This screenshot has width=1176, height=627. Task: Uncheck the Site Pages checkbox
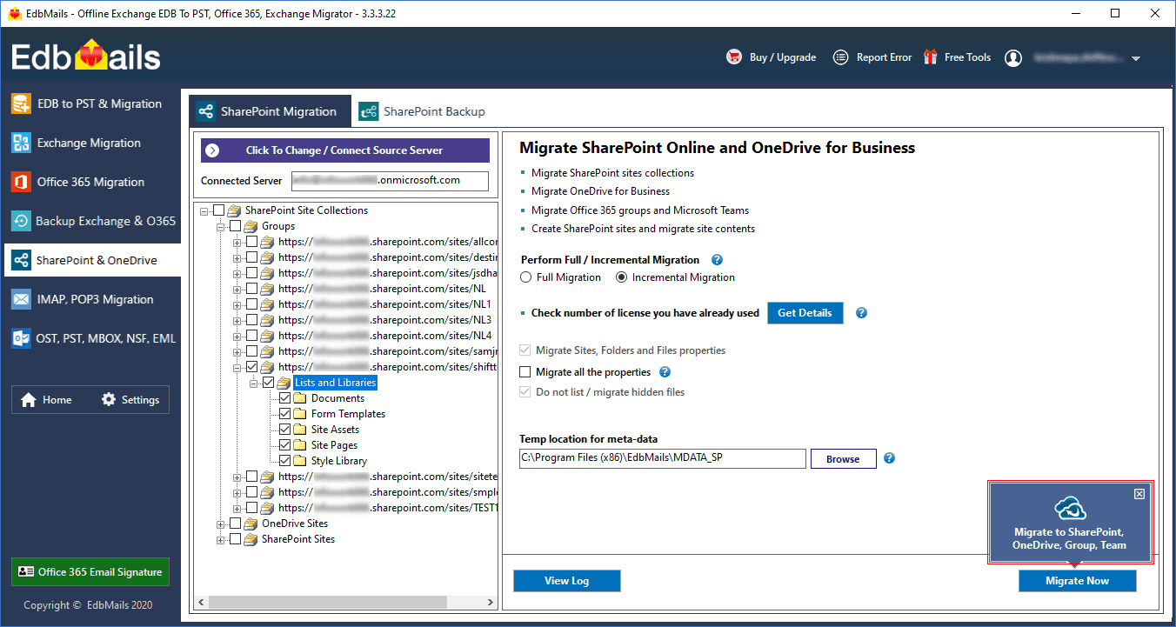click(x=285, y=445)
